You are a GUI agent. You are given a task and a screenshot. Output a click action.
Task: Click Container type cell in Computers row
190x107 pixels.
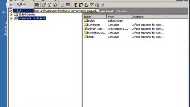[113, 25]
